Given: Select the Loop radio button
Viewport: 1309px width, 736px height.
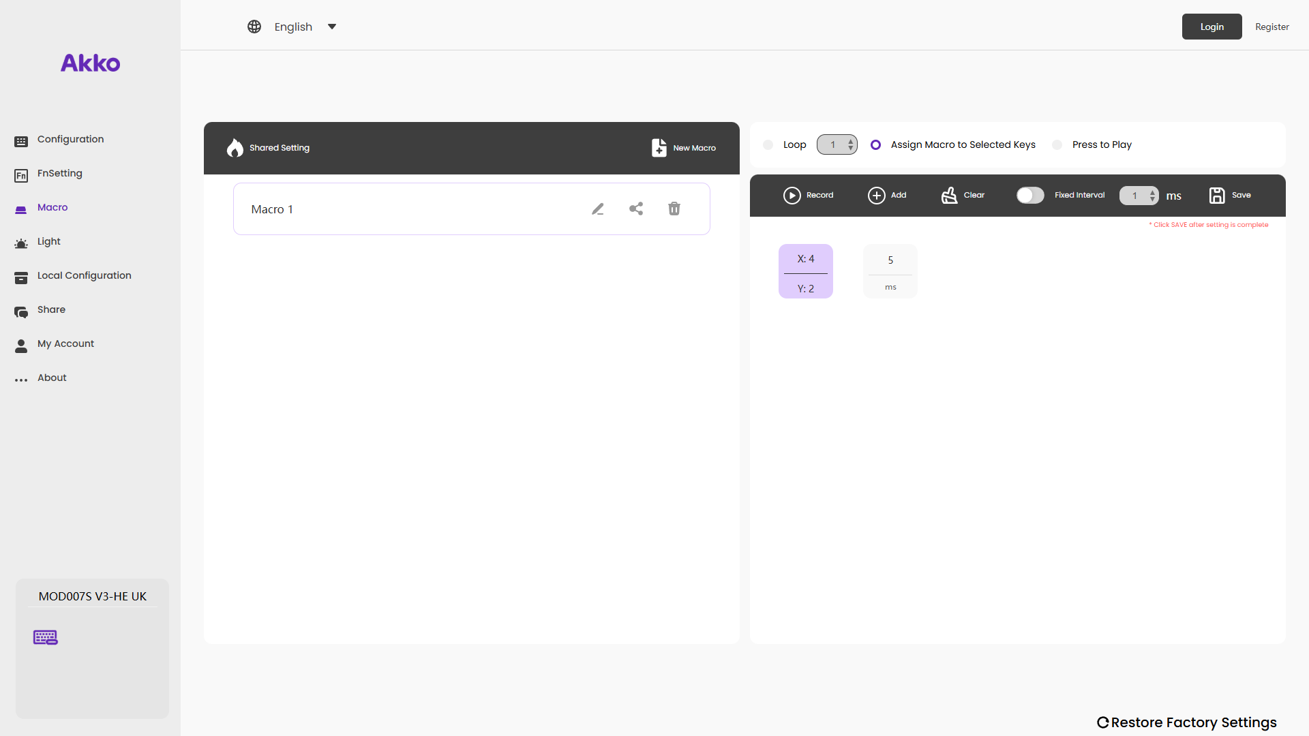Looking at the screenshot, I should click(768, 145).
